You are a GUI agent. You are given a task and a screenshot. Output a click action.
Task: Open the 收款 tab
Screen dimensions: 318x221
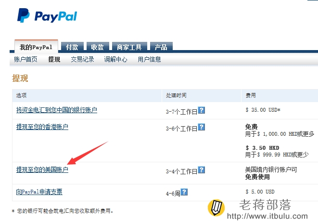click(98, 47)
